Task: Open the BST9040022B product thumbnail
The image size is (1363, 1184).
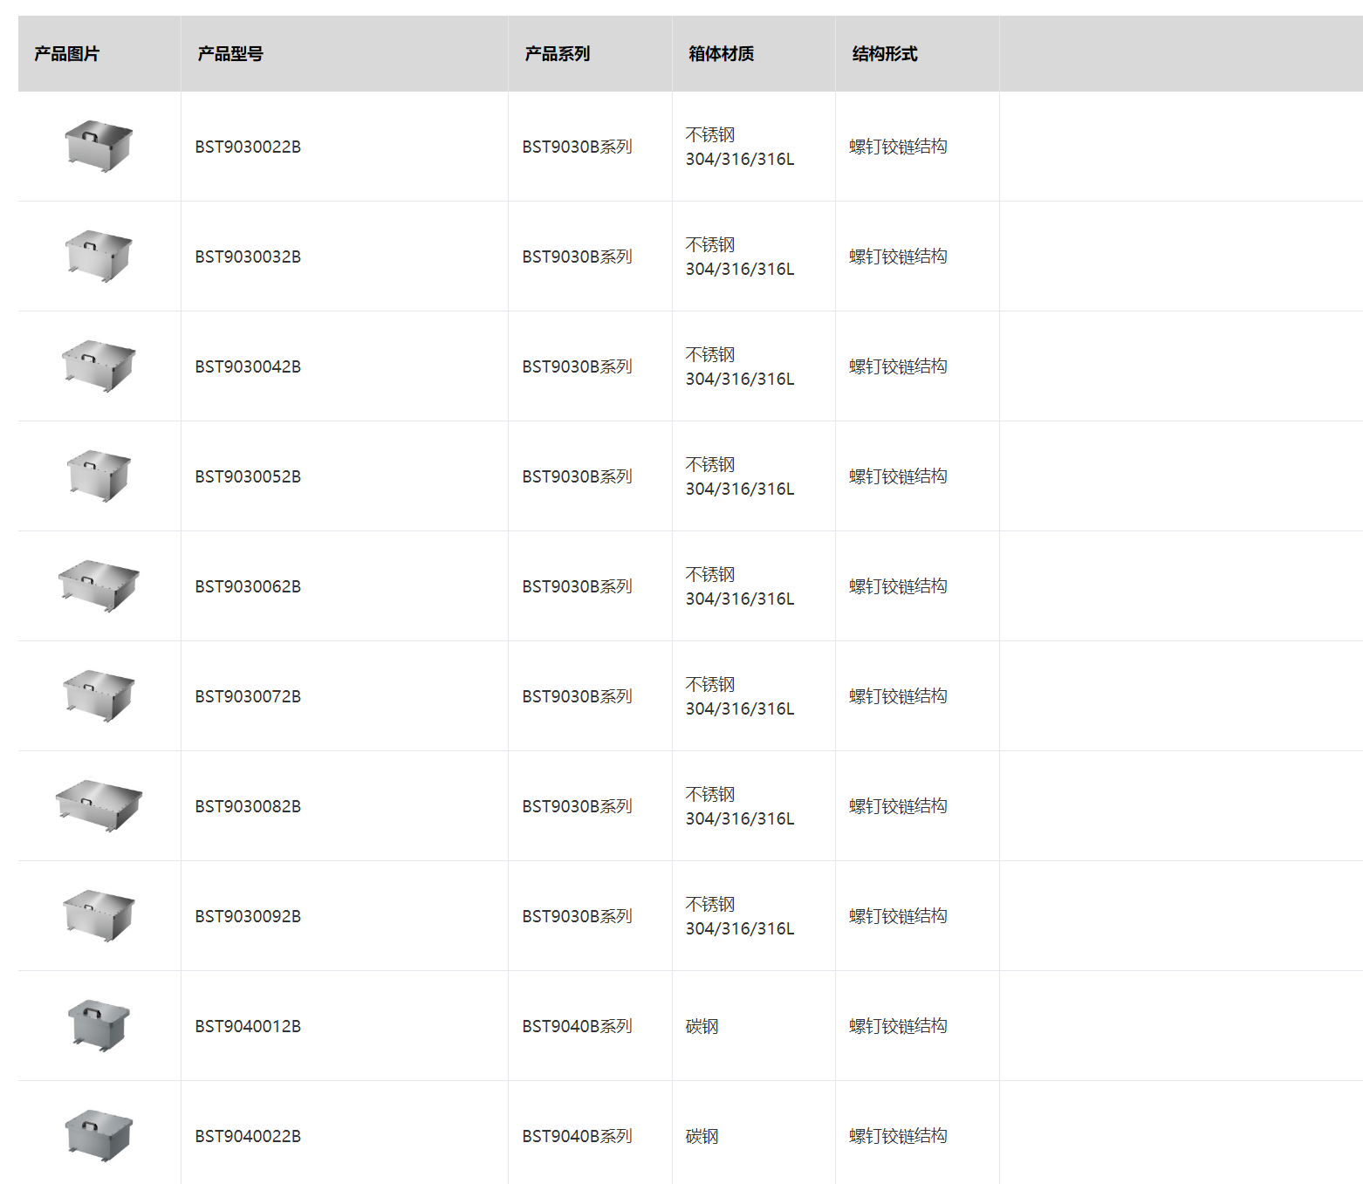Action: tap(99, 1135)
